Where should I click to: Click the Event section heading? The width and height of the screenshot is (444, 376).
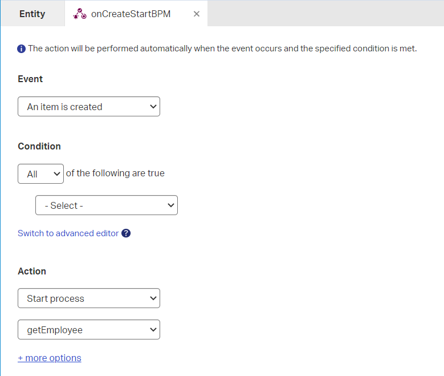30,79
